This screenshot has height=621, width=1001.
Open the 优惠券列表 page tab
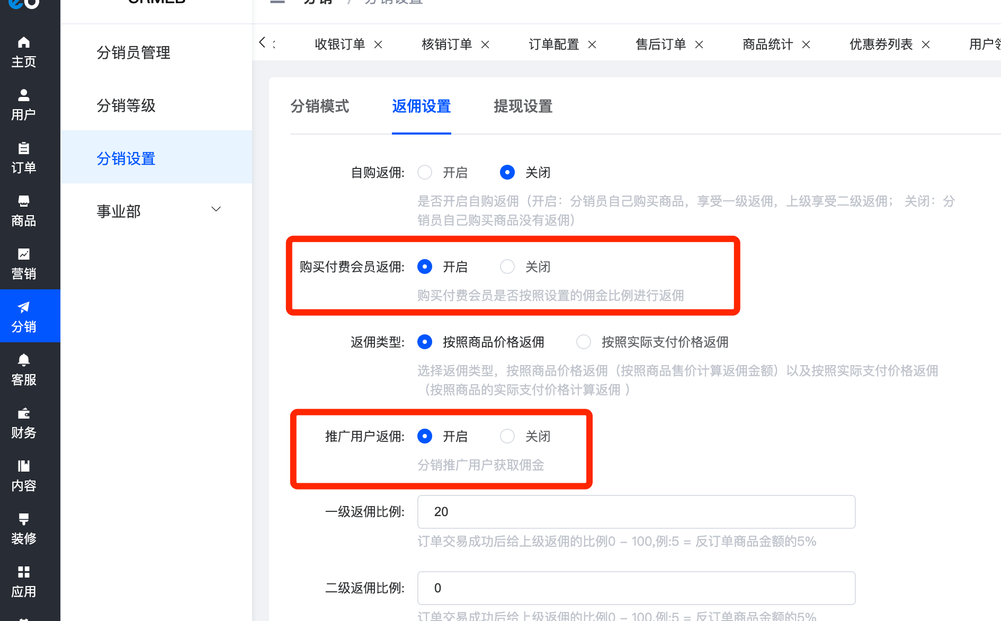coord(881,45)
